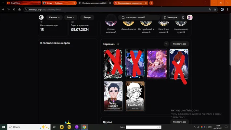Show all friends via Показать все

tap(180, 122)
